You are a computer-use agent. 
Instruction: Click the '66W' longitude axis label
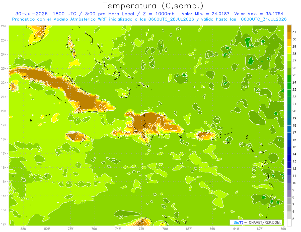(x=212, y=229)
